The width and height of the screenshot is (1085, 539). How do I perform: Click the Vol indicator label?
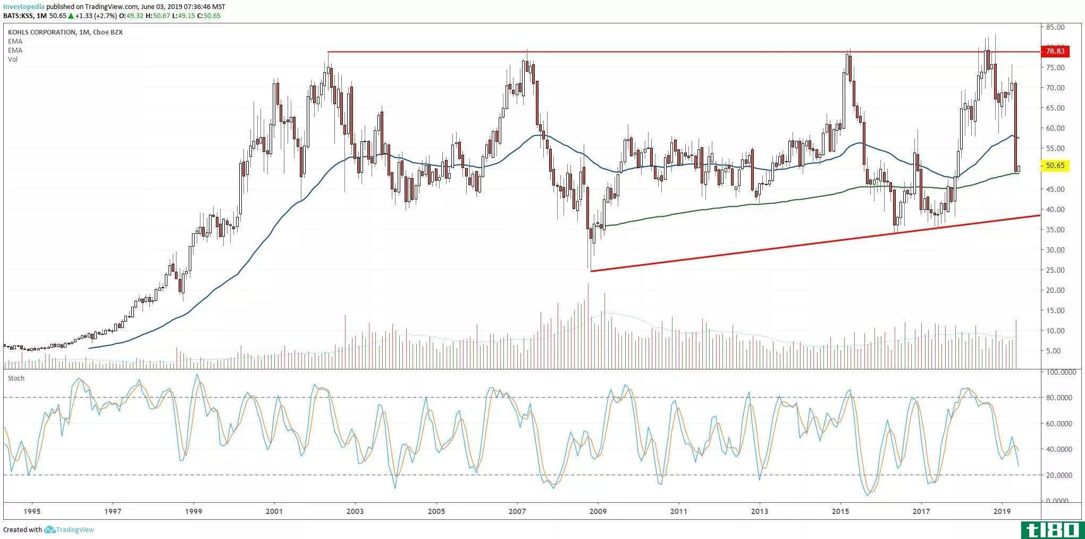tap(13, 60)
